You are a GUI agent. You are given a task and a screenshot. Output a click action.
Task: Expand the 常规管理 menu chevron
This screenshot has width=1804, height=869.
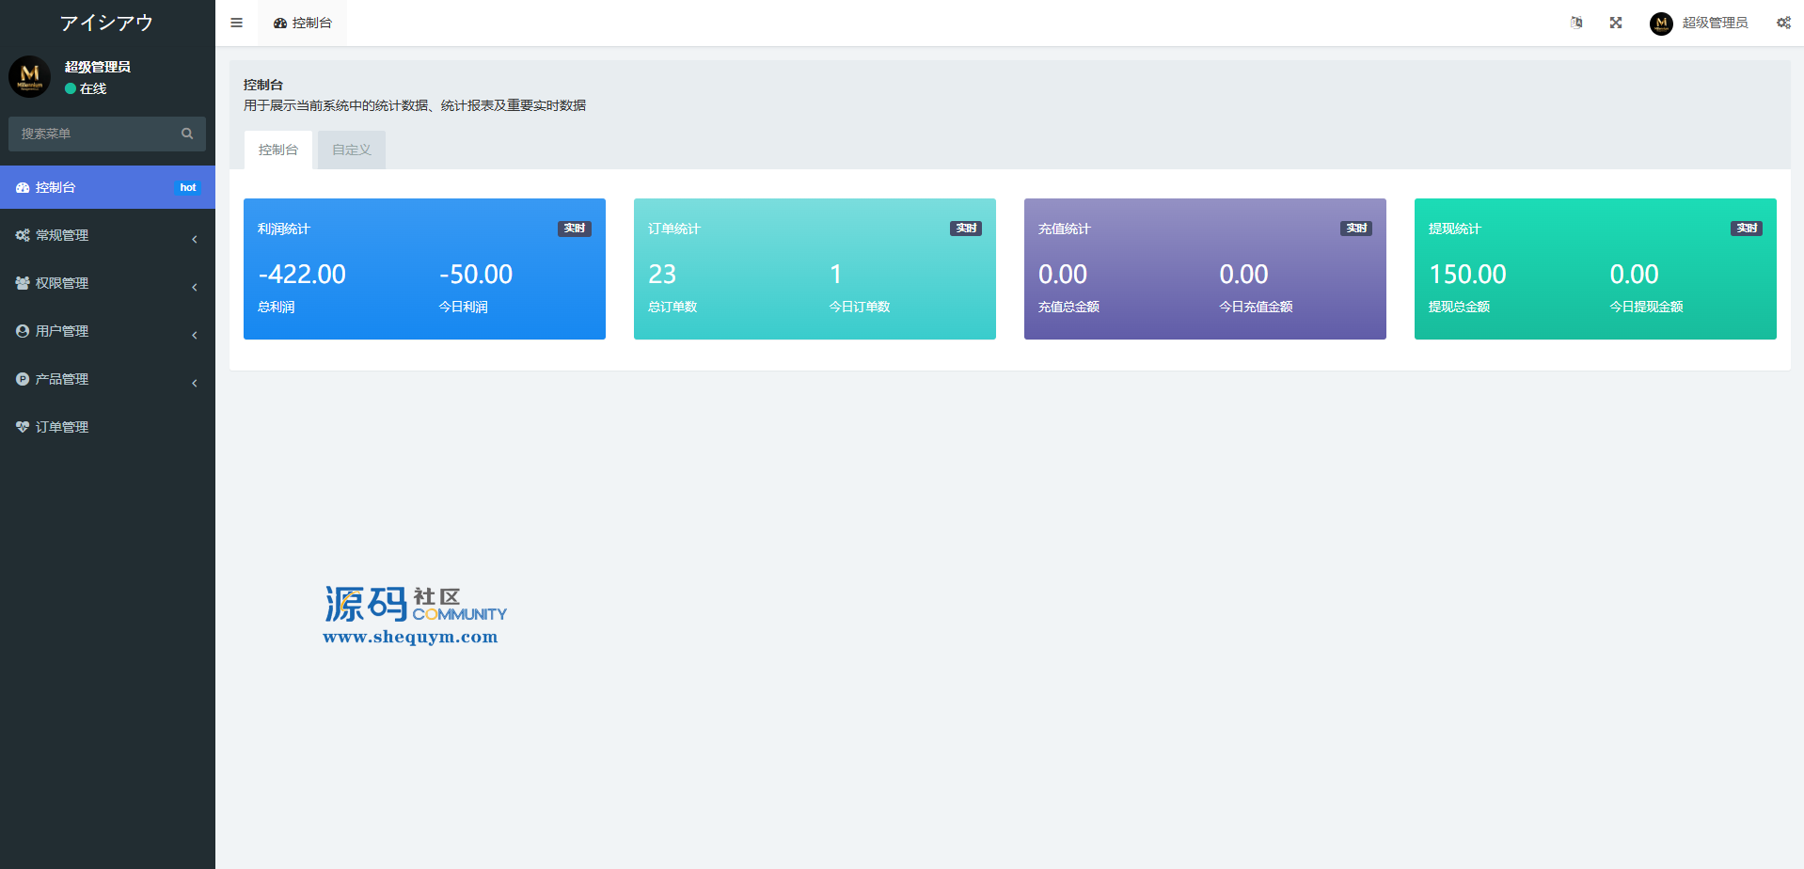click(x=195, y=239)
